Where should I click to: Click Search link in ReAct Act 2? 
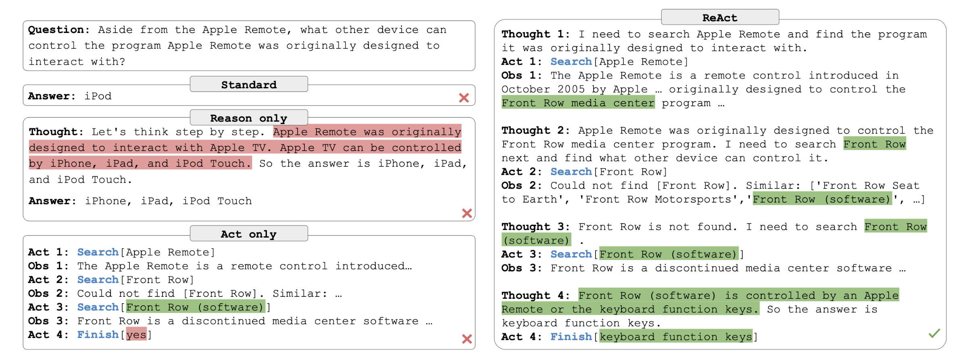(x=571, y=172)
